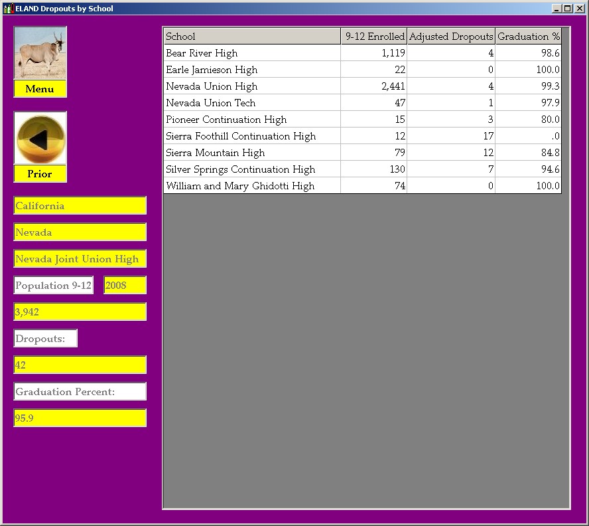Select the Sierra Foothill Continuation High row
The height and width of the screenshot is (526, 589).
click(363, 136)
